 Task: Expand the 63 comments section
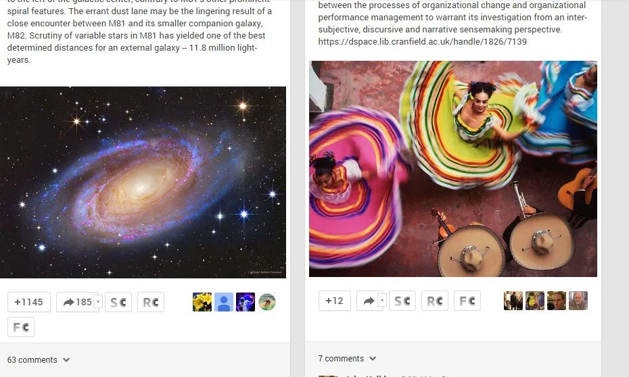click(x=39, y=360)
